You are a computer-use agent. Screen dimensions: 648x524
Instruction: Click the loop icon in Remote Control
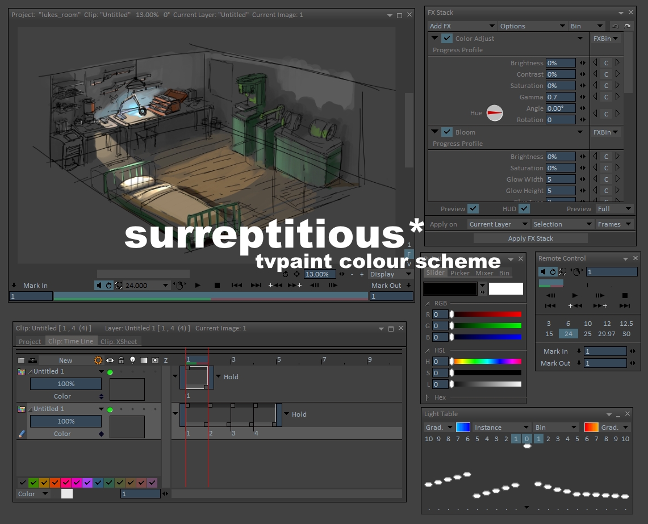tap(553, 271)
